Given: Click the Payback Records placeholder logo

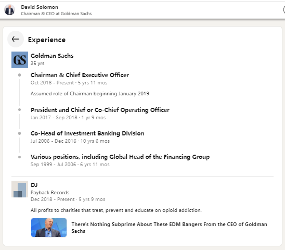Looking at the screenshot, I should (x=20, y=189).
